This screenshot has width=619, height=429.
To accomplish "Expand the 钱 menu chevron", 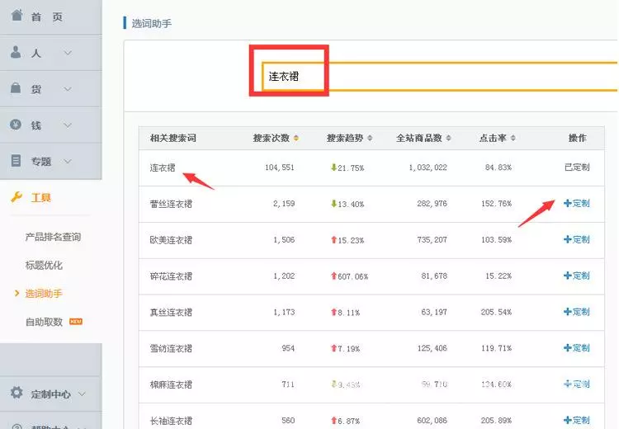I will pyautogui.click(x=68, y=125).
